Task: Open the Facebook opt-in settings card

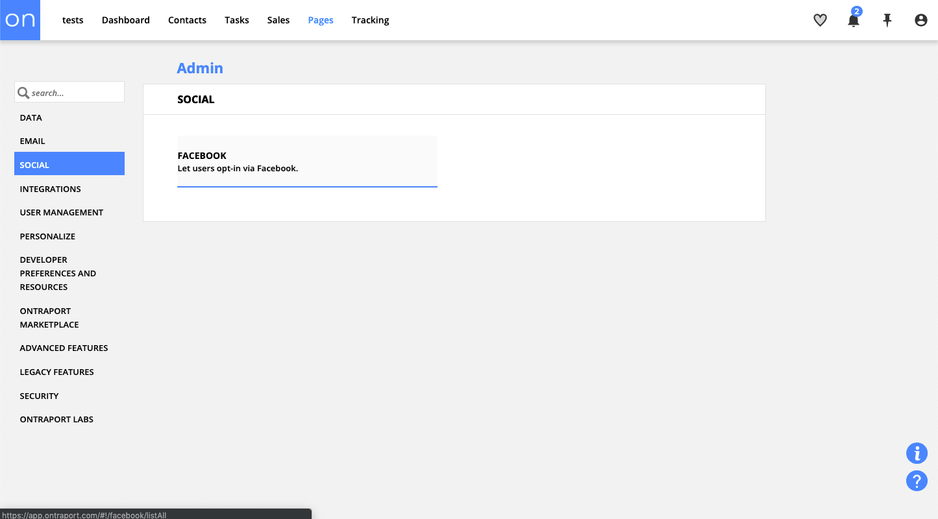Action: click(x=307, y=162)
